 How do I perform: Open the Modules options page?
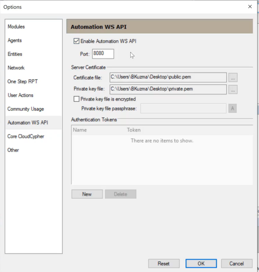coord(16,27)
